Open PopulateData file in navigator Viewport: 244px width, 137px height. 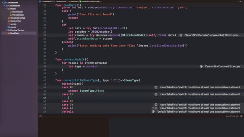18,15
